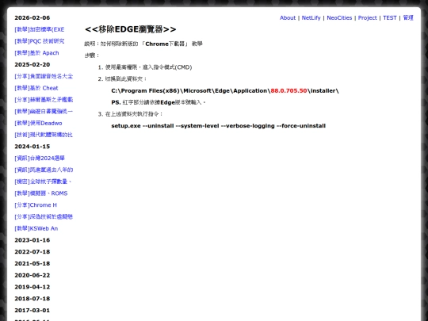
Task: Open the [資訊] article ending 八年的
Action: [x=44, y=170]
